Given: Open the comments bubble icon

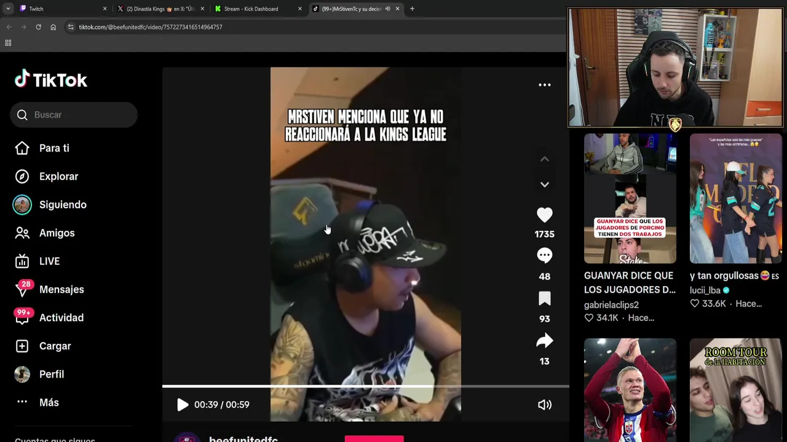Looking at the screenshot, I should coord(545,255).
